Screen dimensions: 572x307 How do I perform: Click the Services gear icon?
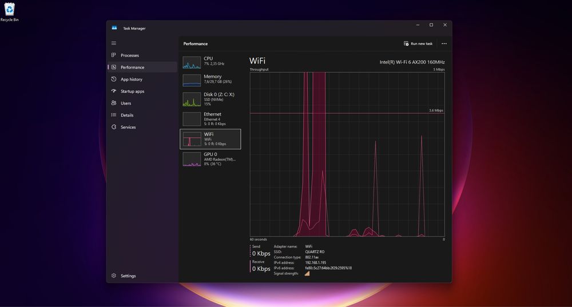[x=114, y=127]
